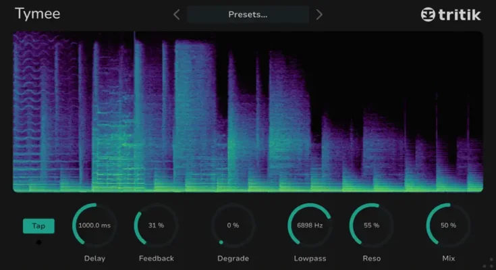The height and width of the screenshot is (270, 496).
Task: Click the Reso knob
Action: [x=371, y=225]
